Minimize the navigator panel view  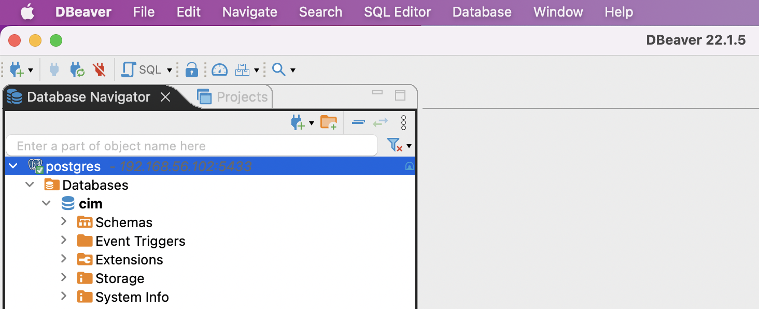tap(377, 93)
